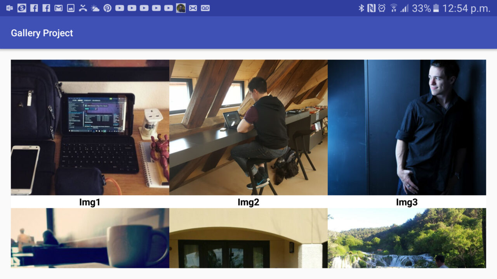Open the man in dark shirt thumbnail

click(407, 127)
